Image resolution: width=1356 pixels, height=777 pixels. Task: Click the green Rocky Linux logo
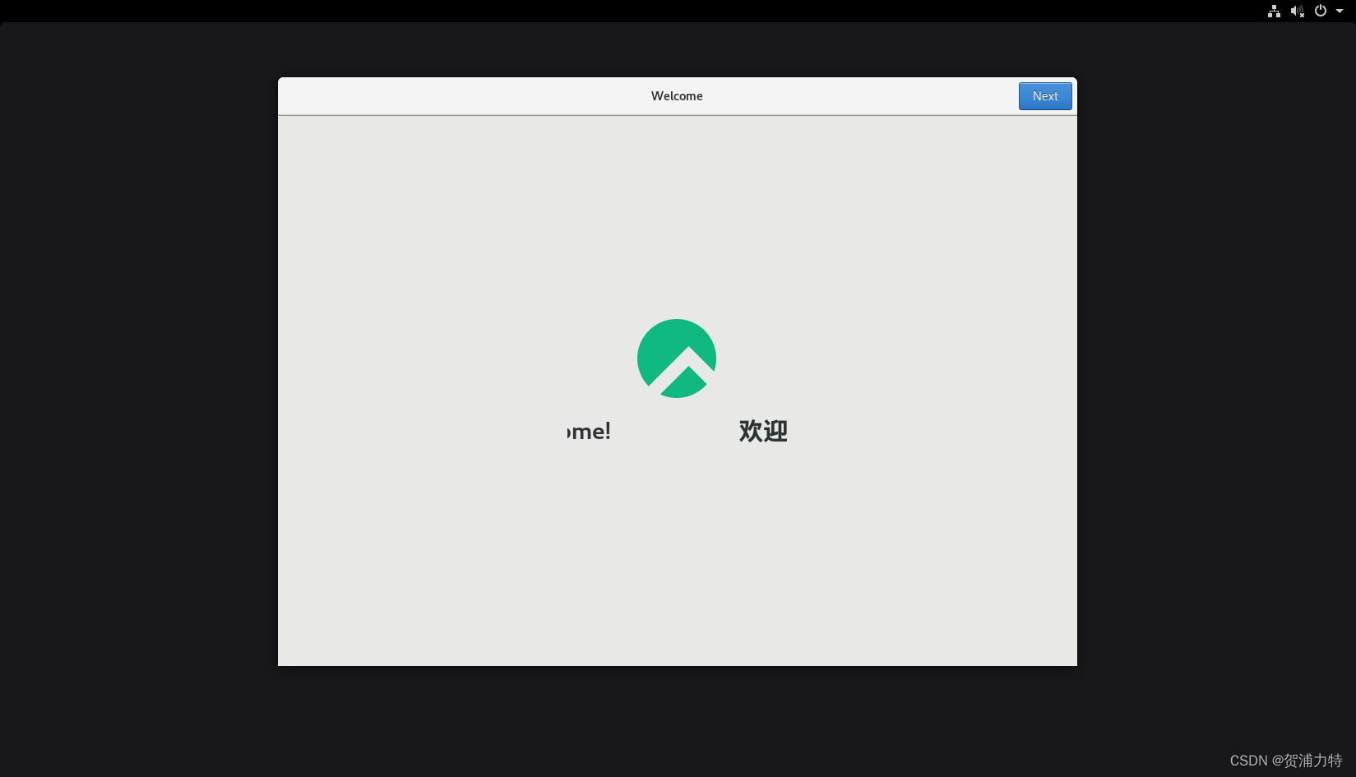tap(677, 358)
